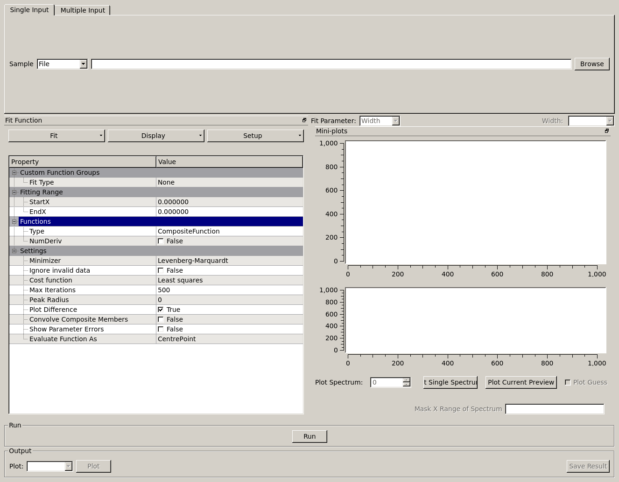Enable Show Parameter Errors checkbox
Image resolution: width=619 pixels, height=482 pixels.
pyautogui.click(x=161, y=329)
